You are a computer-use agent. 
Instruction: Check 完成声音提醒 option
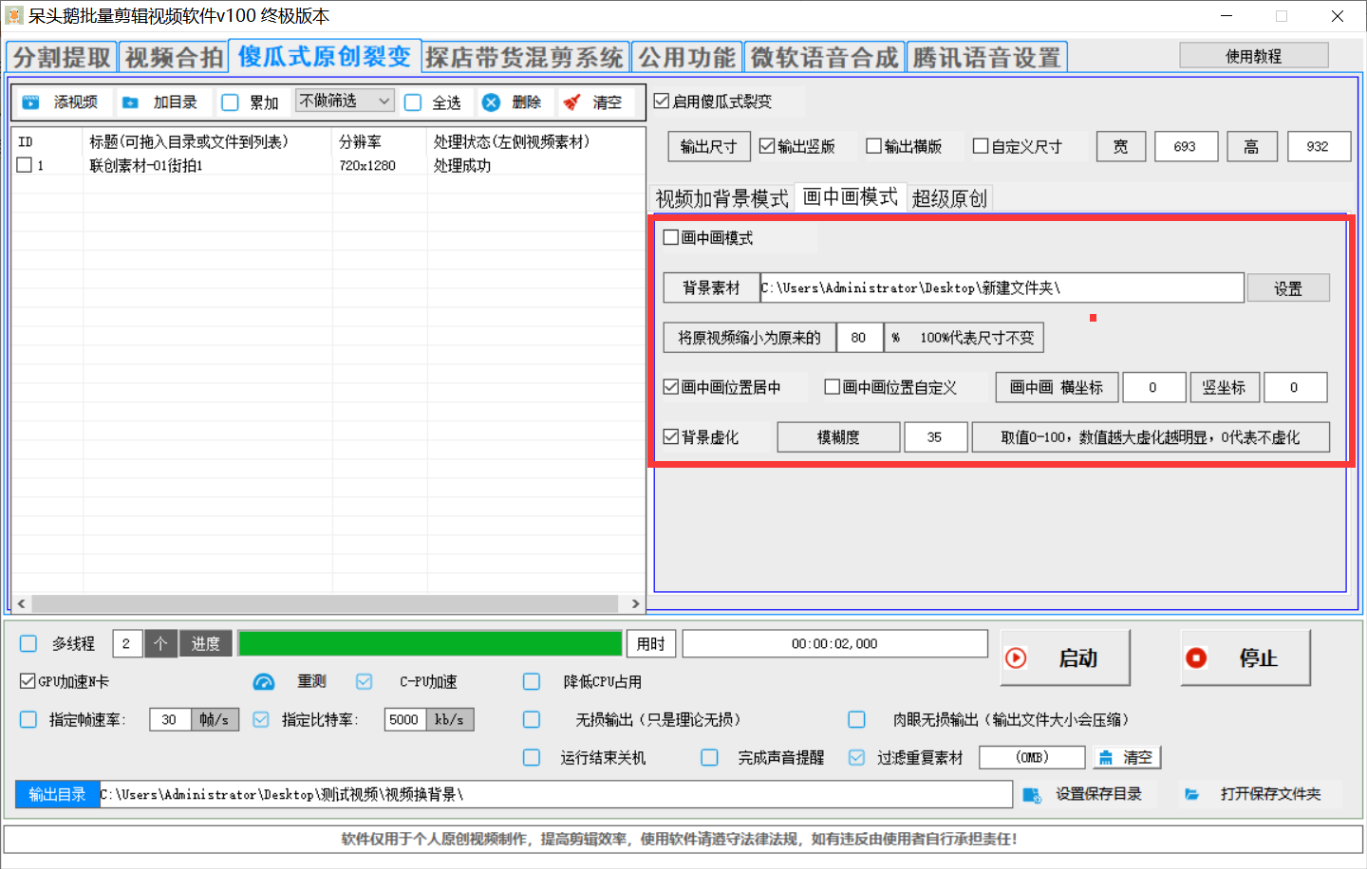pyautogui.click(x=709, y=758)
